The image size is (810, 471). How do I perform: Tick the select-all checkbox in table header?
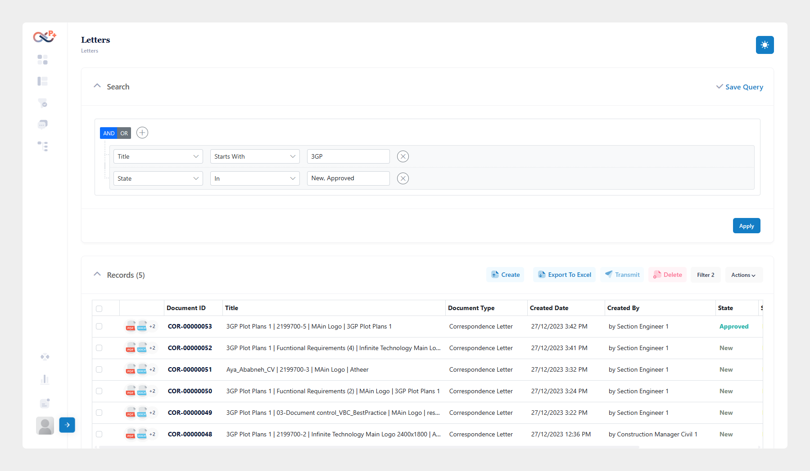point(99,309)
